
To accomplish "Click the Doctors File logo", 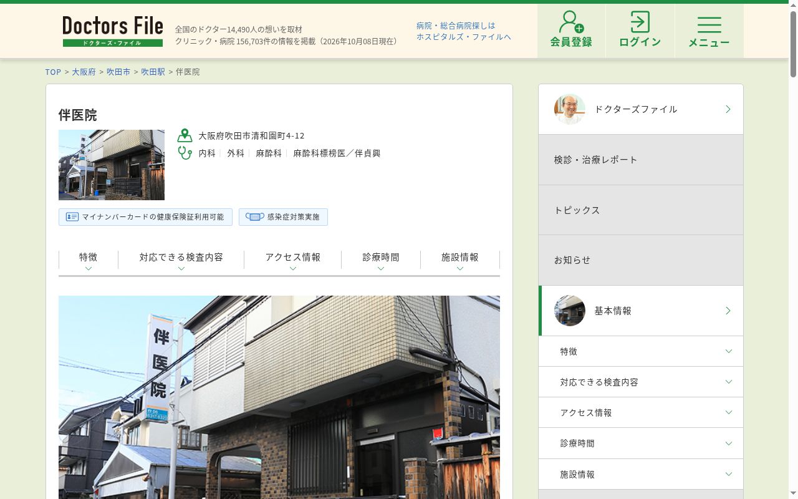I will [113, 31].
